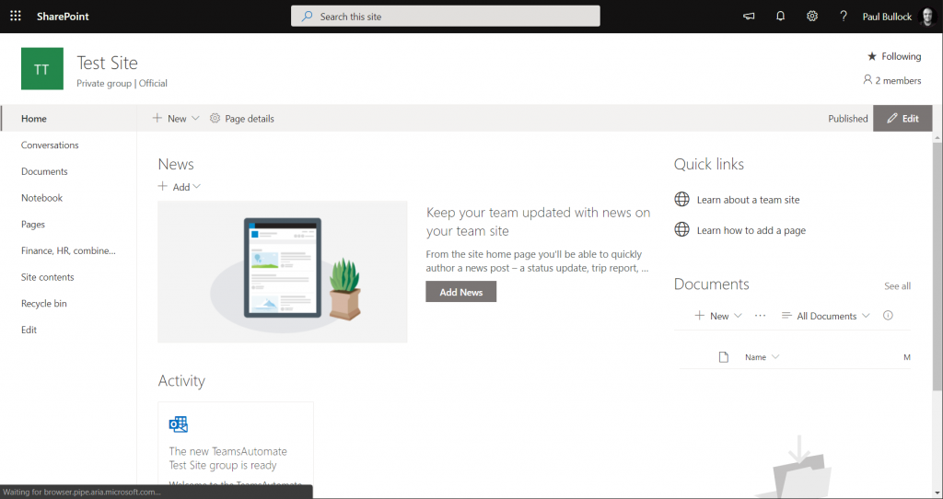
Task: Open the help question mark icon
Action: point(844,17)
